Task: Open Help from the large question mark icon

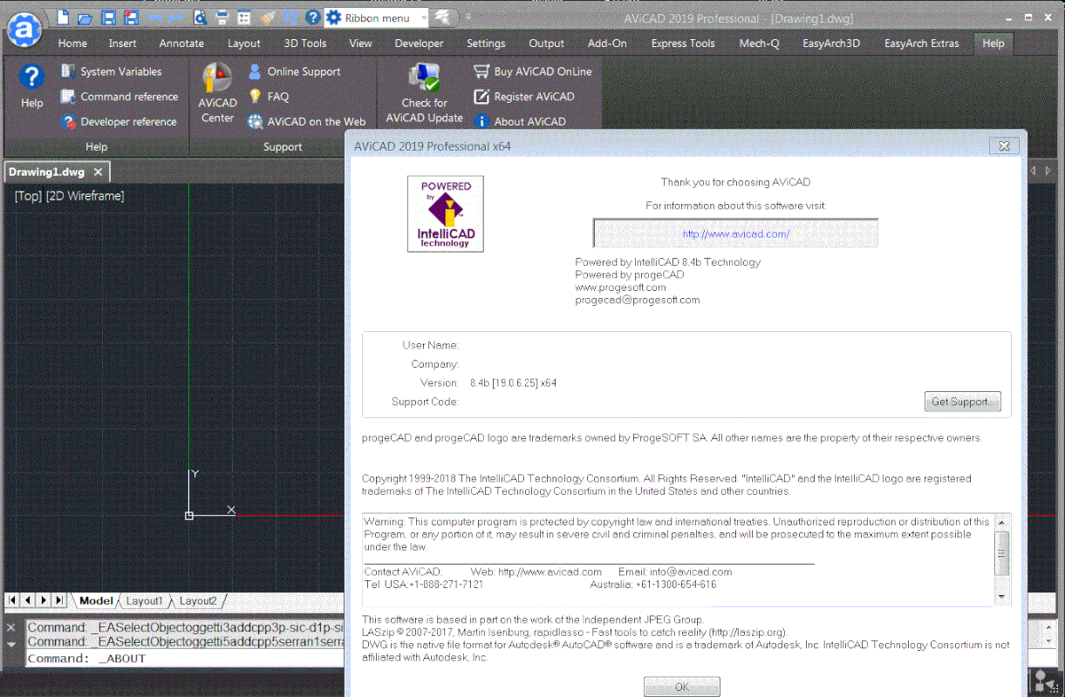Action: (31, 85)
